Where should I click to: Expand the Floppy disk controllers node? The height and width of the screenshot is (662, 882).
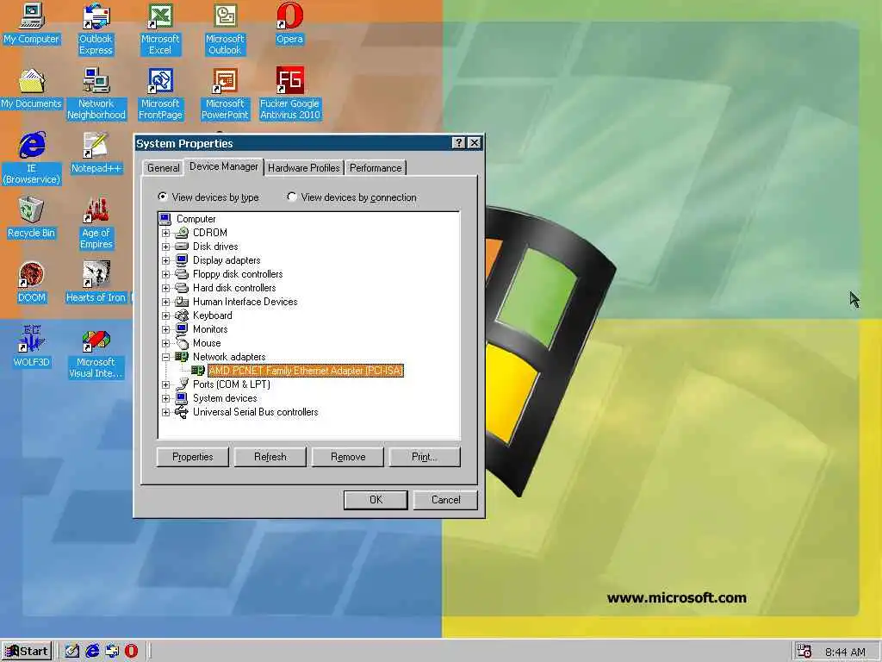tap(165, 275)
